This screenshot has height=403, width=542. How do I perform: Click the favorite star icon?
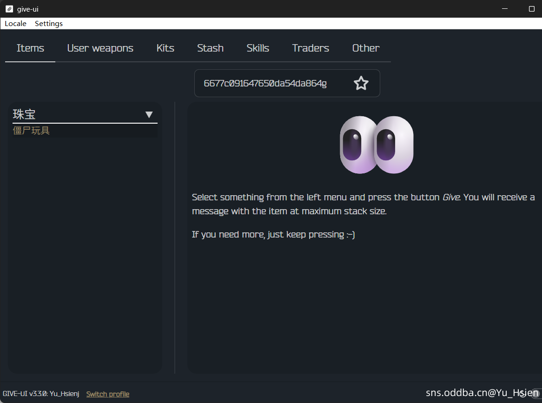[x=361, y=84]
